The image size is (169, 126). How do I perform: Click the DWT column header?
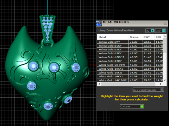[148, 37]
